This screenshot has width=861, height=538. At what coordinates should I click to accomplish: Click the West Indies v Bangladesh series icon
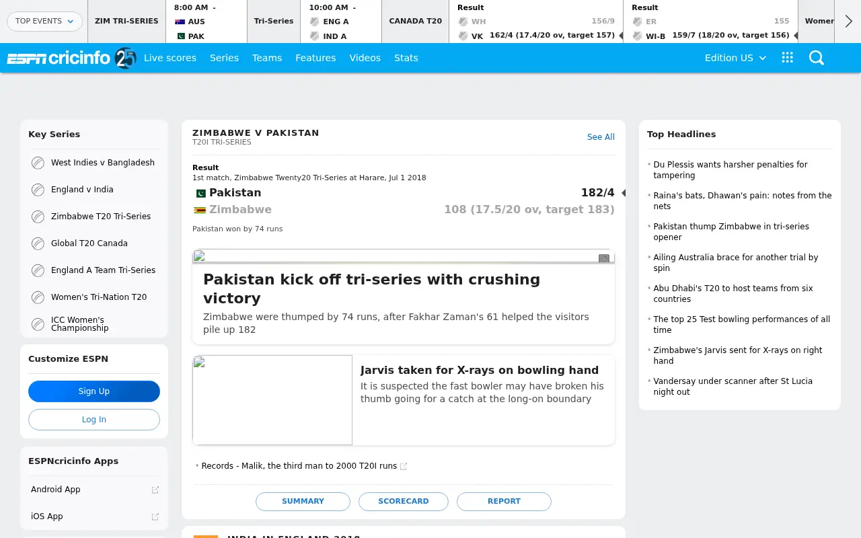(38, 163)
